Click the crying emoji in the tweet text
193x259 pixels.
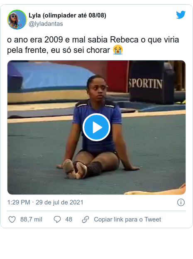(x=118, y=50)
